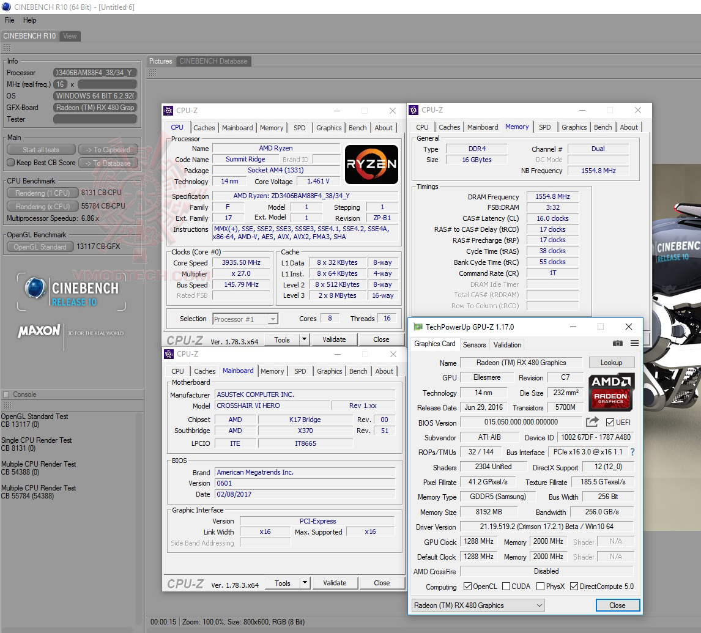Open the File menu in Cinebench
The image size is (701, 633).
pyautogui.click(x=9, y=20)
